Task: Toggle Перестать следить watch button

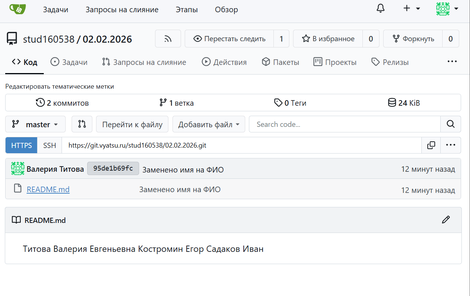Action: 229,39
